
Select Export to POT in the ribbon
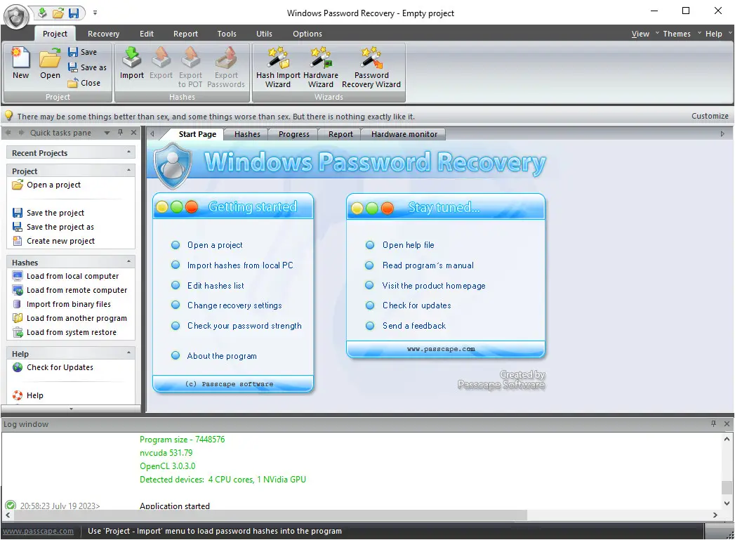190,67
